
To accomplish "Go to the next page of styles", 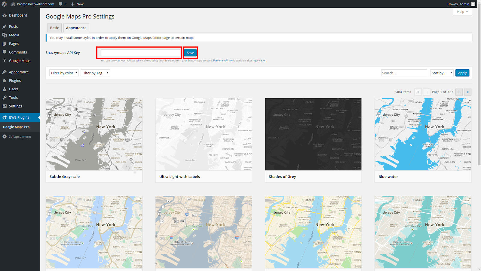I will (459, 92).
